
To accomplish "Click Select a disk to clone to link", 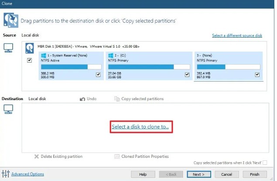I will (x=140, y=127).
